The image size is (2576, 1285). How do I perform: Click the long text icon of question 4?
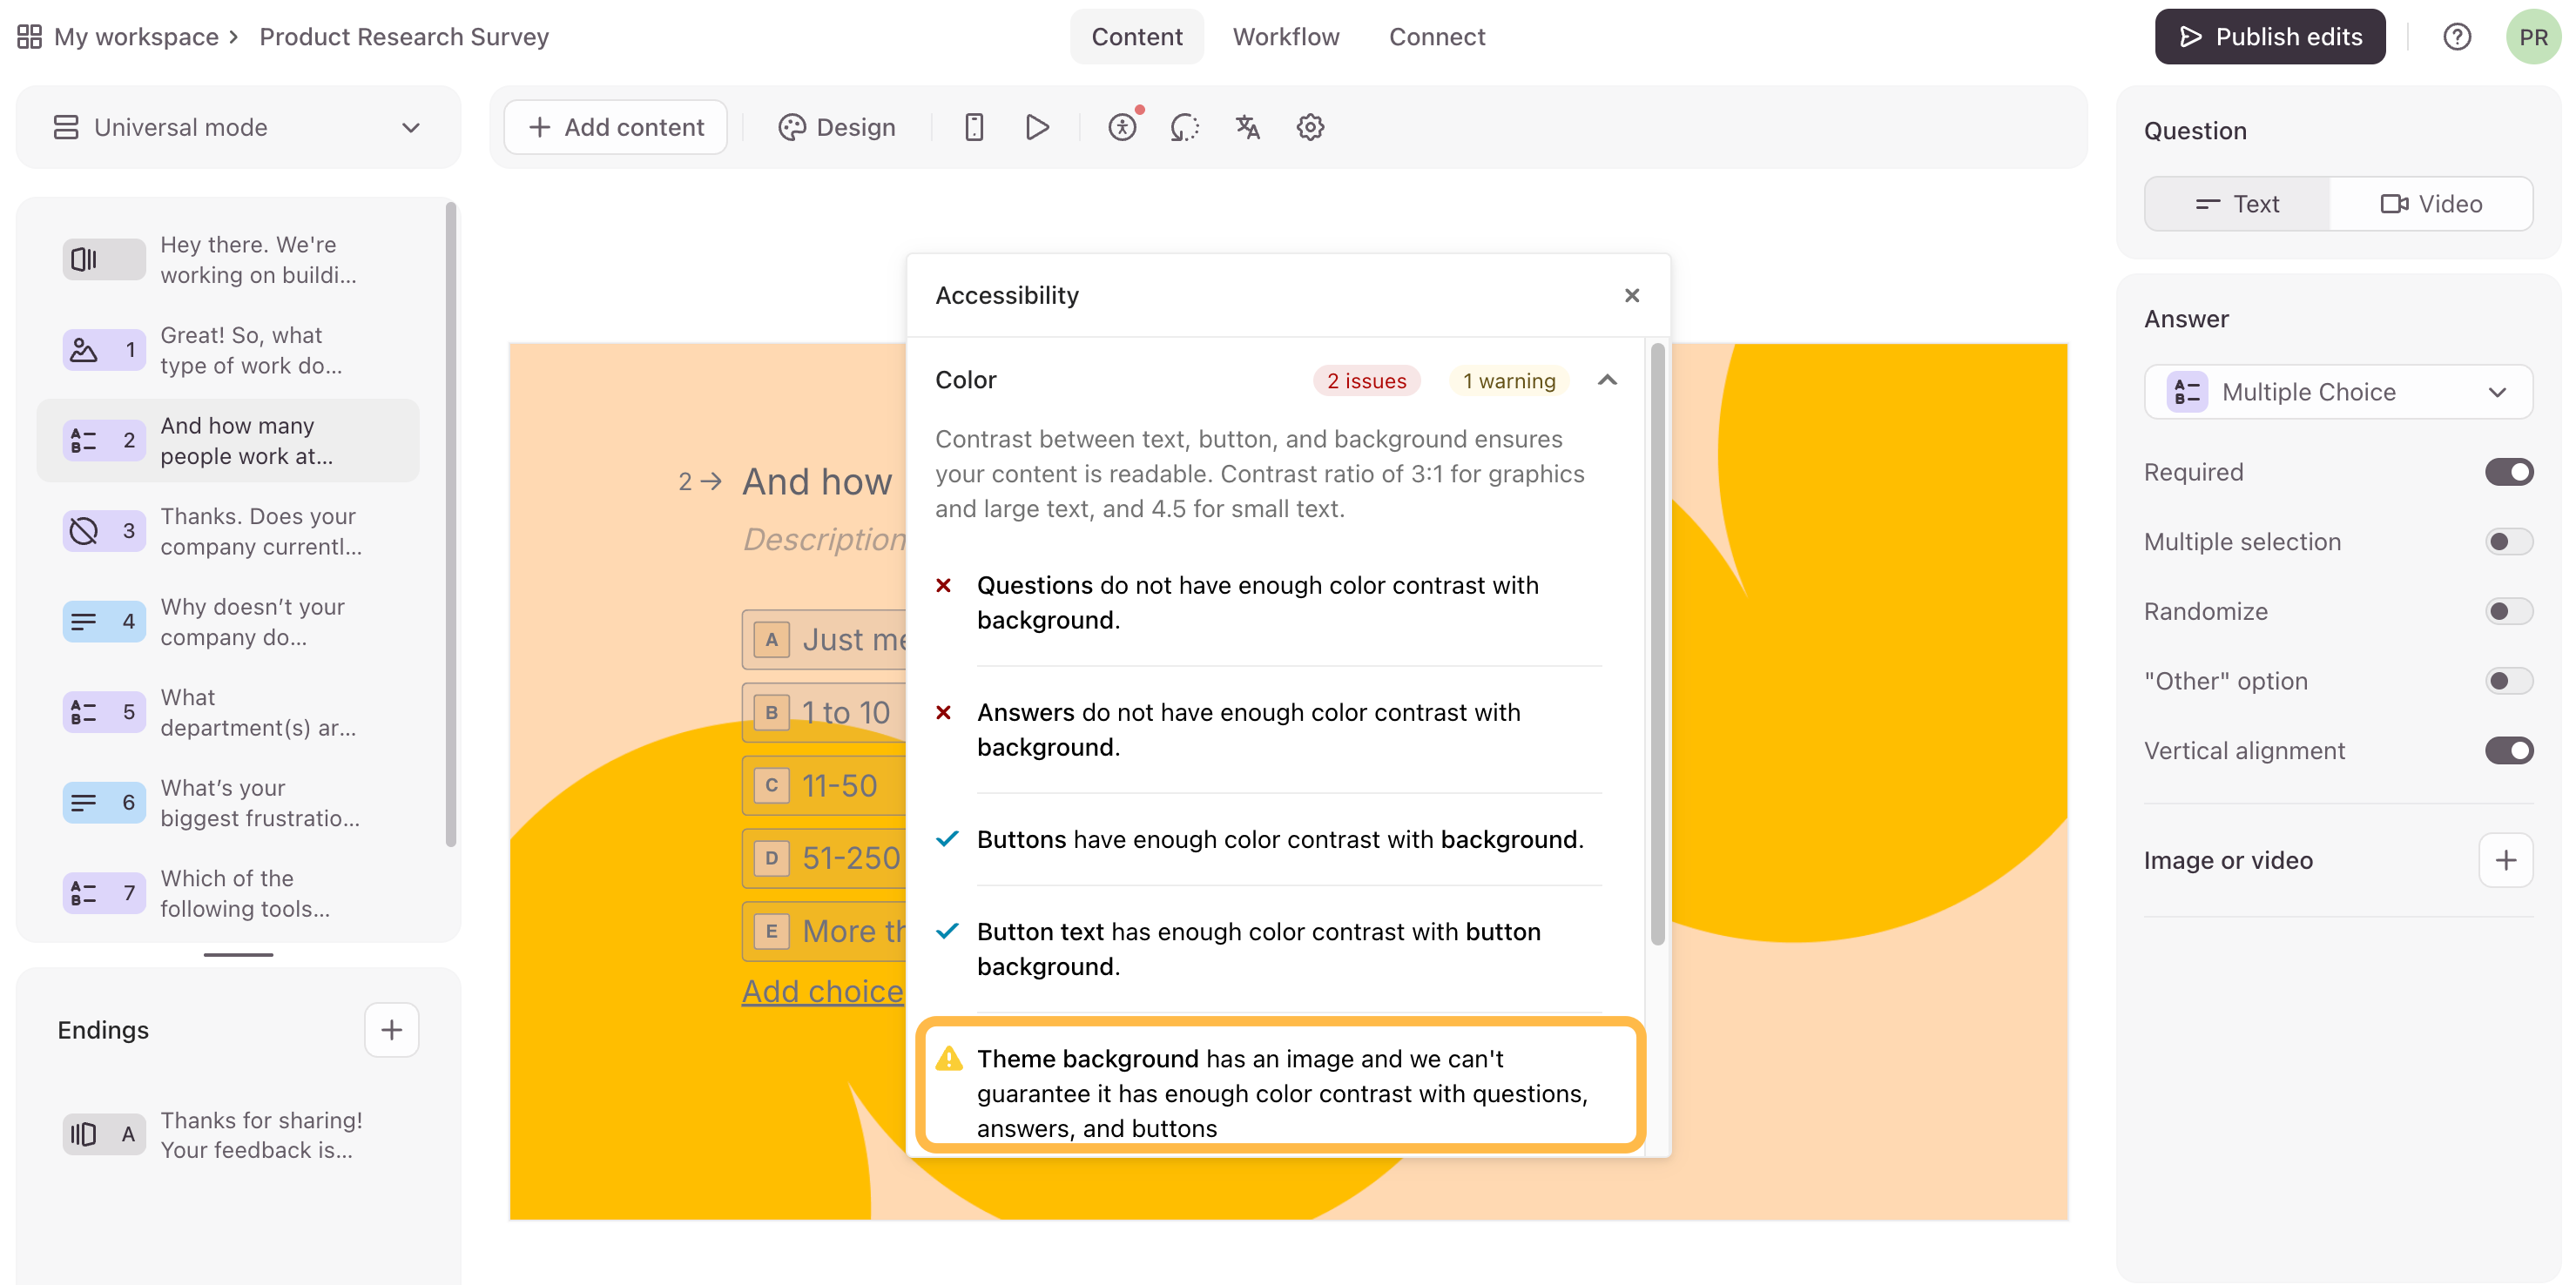[104, 621]
